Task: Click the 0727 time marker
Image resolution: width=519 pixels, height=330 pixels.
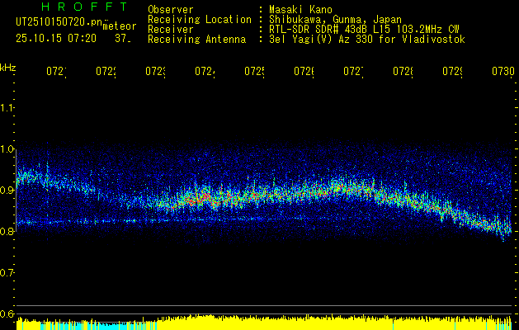Action: (x=353, y=72)
